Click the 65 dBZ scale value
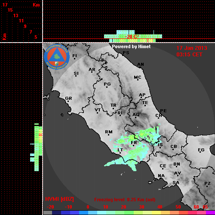 (205, 207)
